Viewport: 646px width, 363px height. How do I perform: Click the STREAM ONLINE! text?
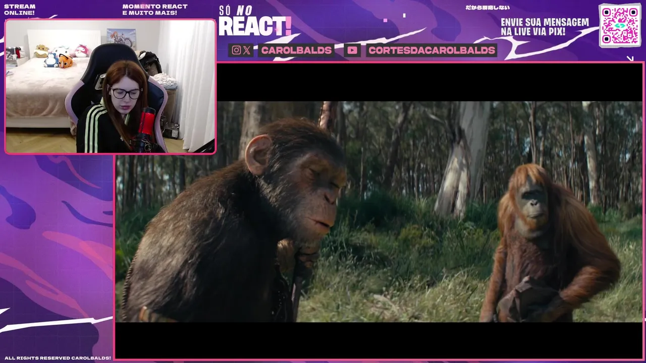click(x=19, y=10)
